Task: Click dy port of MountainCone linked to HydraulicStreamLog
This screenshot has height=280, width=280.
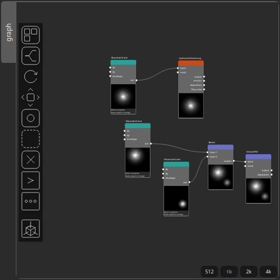Action: (110, 72)
